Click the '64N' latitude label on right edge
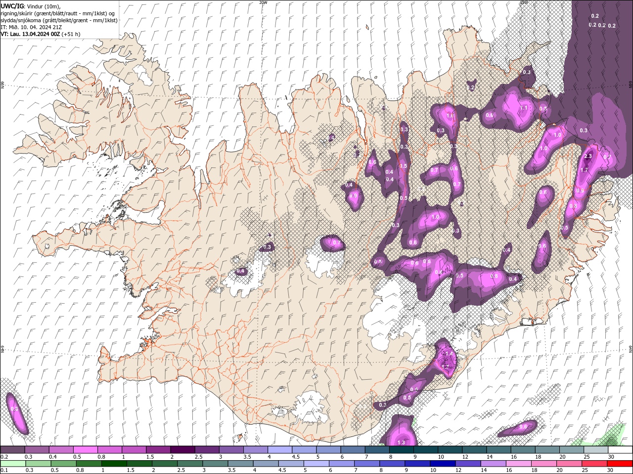The height and width of the screenshot is (474, 633). (x=631, y=349)
